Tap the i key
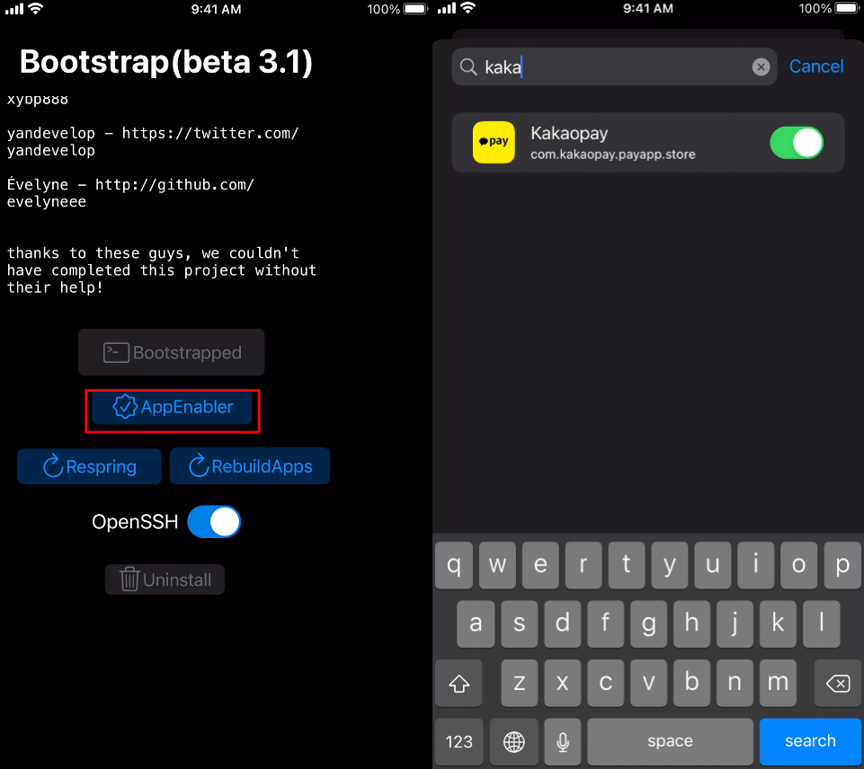 (x=756, y=565)
